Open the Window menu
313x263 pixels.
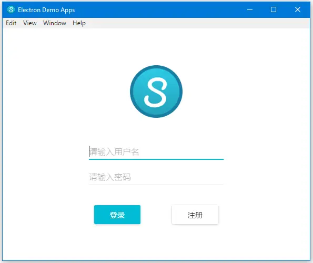[x=55, y=23]
